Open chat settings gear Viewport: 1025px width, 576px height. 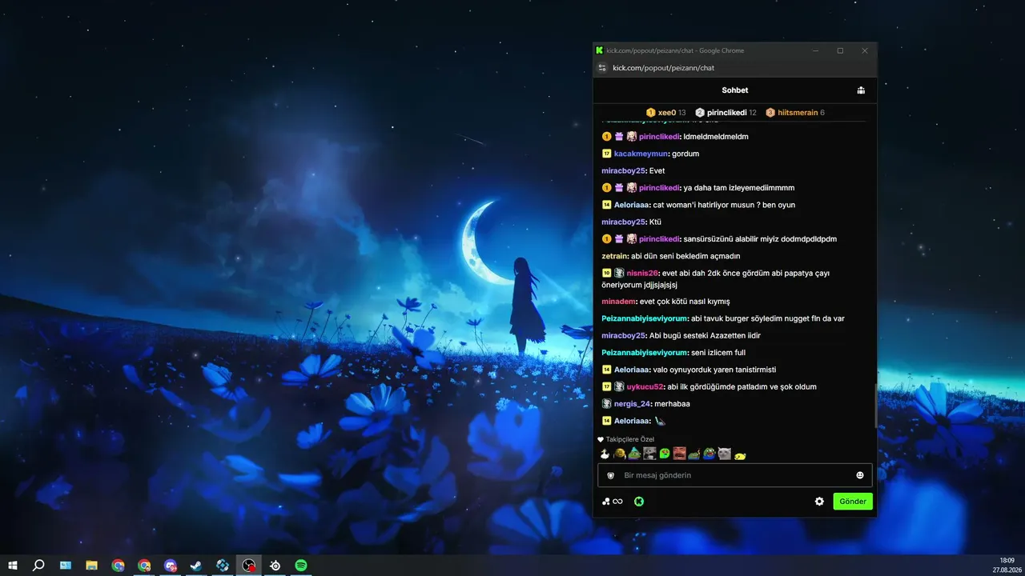click(819, 502)
